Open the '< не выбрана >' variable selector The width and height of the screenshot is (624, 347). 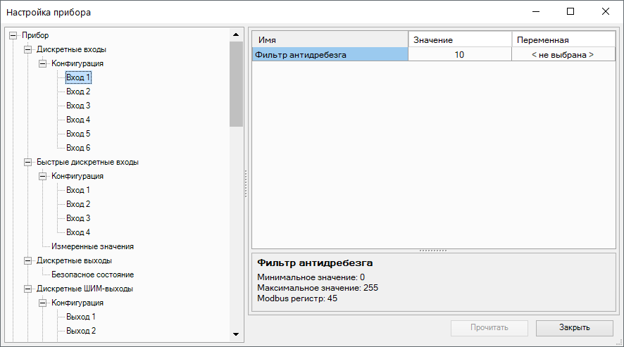click(562, 54)
